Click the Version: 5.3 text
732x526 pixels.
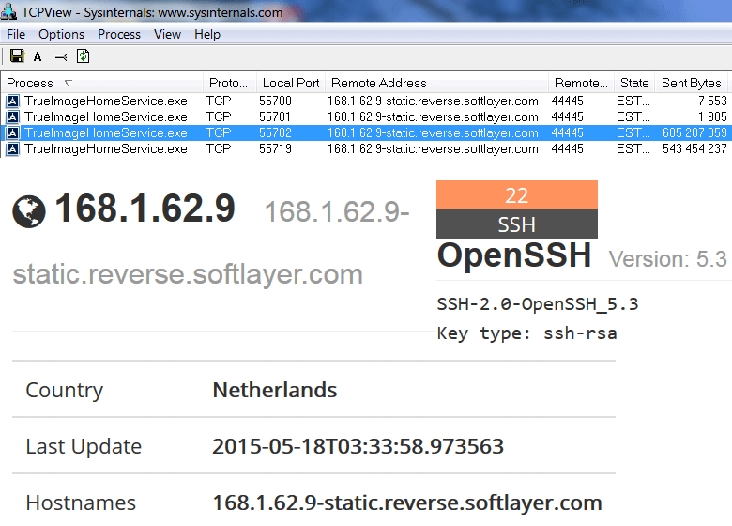[x=668, y=259]
